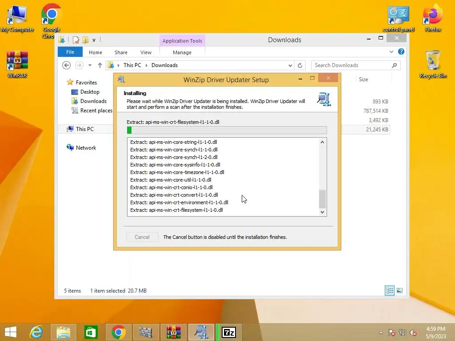455x341 pixels.
Task: Click the chevron before This PC in address bar
Action: [x=118, y=66]
